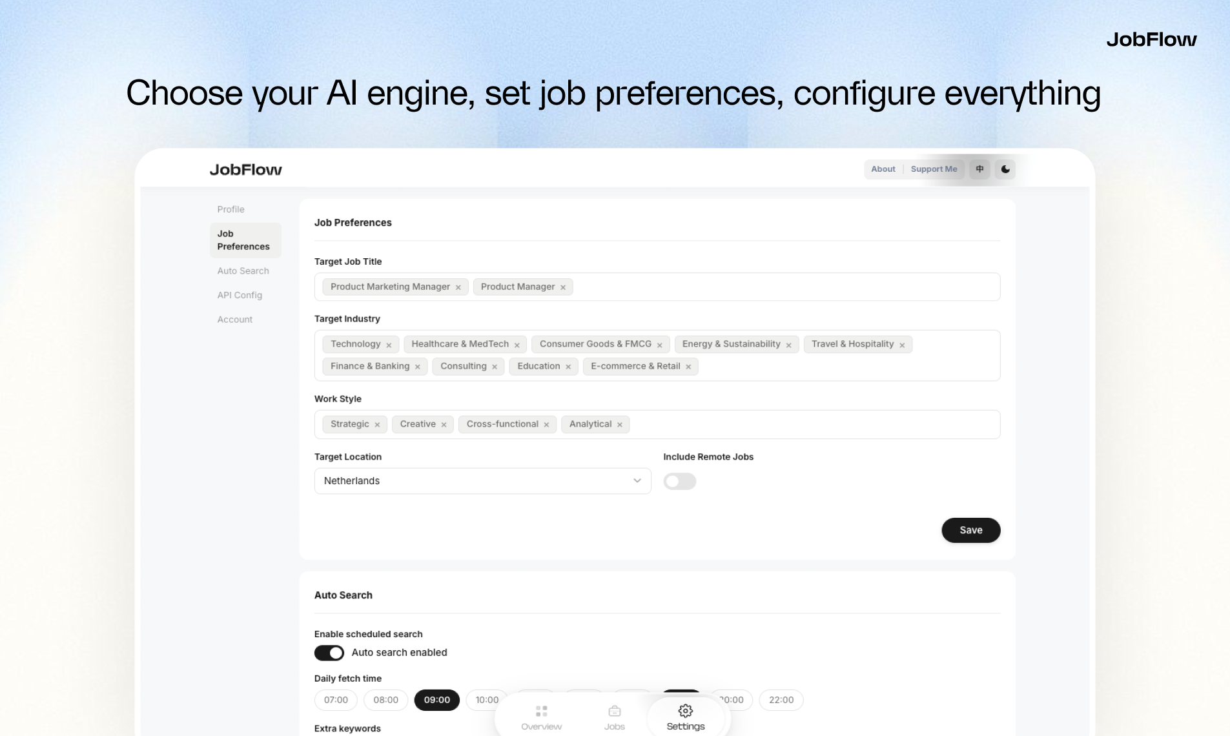The image size is (1230, 736).
Task: Open the Account section
Action: 235,319
